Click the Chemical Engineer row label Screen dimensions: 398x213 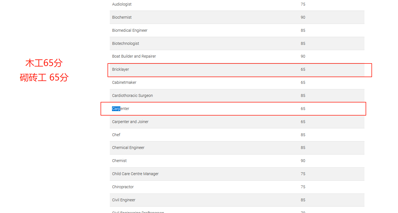pyautogui.click(x=128, y=148)
